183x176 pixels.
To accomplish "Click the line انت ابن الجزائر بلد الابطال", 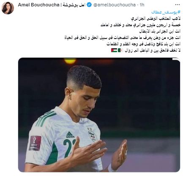I will tap(160, 31).
